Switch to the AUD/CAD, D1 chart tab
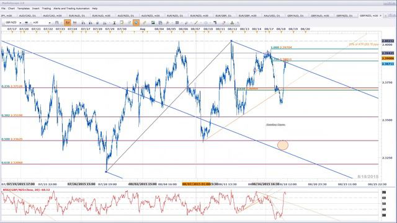Image resolution: width=397 pixels, height=223 pixels. [x=27, y=15]
